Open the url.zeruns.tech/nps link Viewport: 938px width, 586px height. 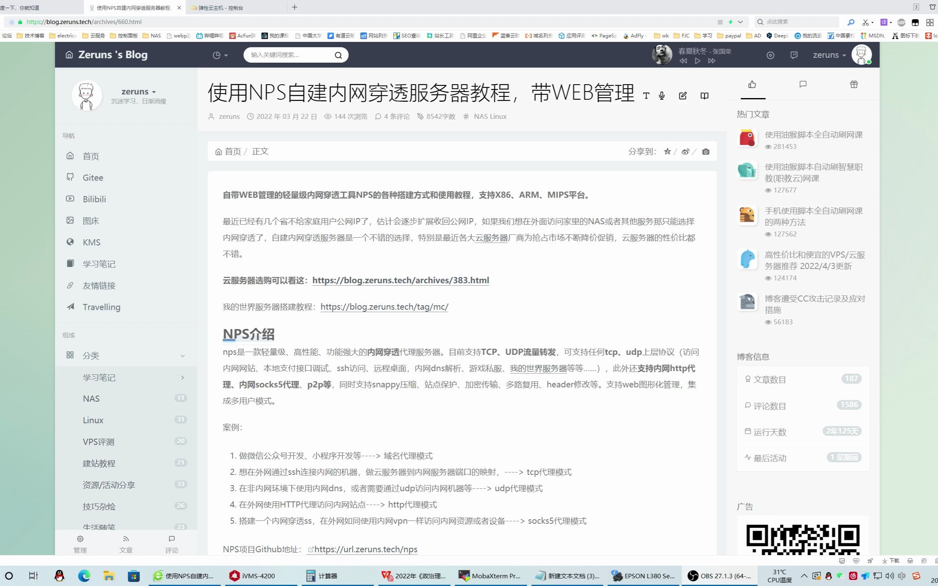tap(366, 549)
